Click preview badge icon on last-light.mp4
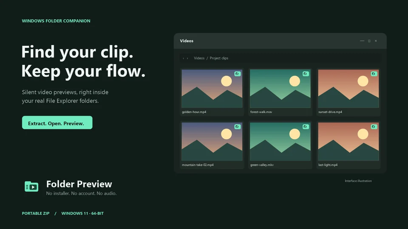This screenshot has width=408, height=229. click(x=374, y=127)
